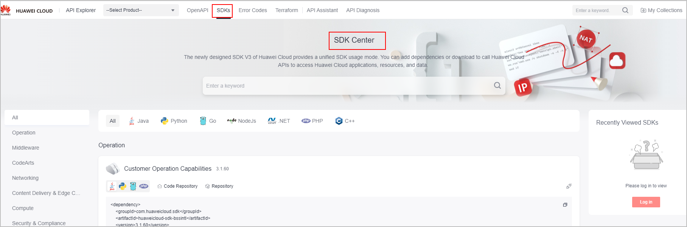Image resolution: width=687 pixels, height=227 pixels.
Task: Click the version number 3.1.60
Action: [222, 169]
